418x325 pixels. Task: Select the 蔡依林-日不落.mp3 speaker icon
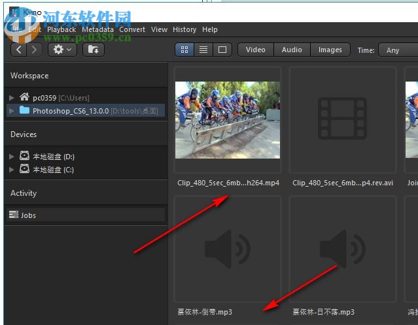[x=343, y=249]
